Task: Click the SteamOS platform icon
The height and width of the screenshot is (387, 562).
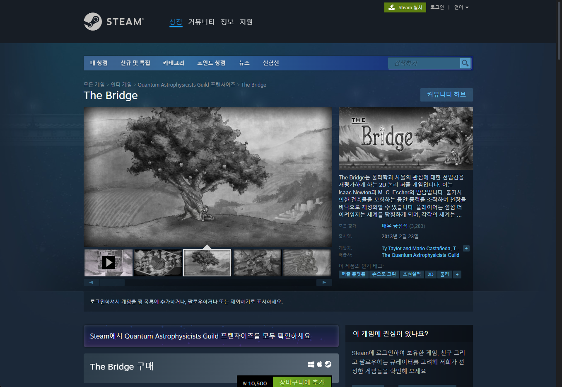Action: [328, 364]
